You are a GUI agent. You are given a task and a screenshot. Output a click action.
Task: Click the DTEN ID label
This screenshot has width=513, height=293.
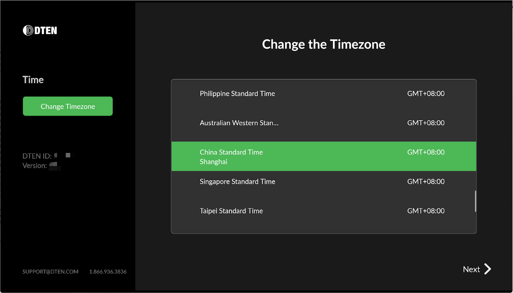pos(37,156)
